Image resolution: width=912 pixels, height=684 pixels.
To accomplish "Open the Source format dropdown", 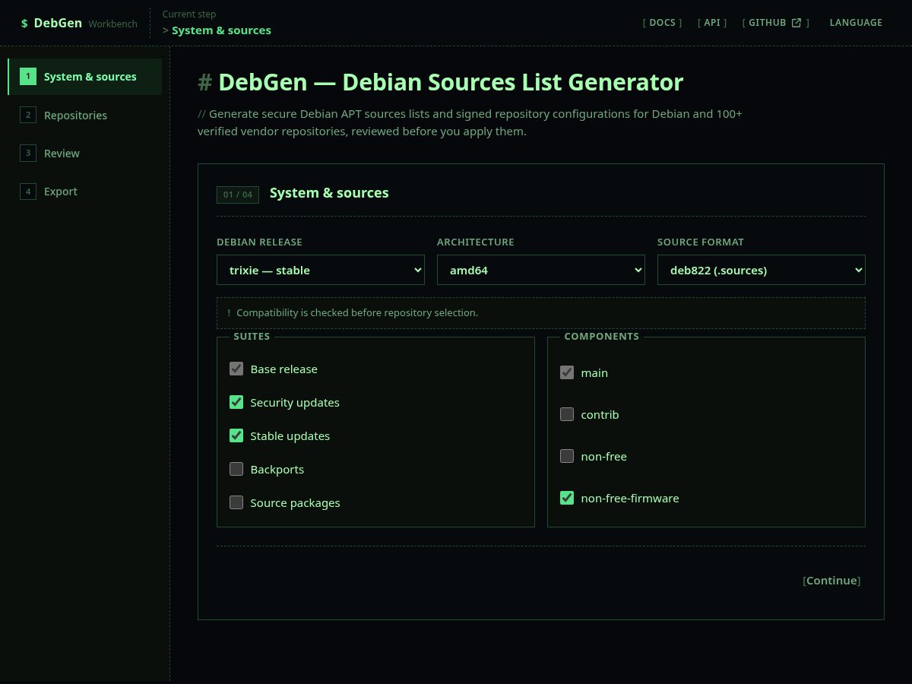I will pyautogui.click(x=762, y=270).
